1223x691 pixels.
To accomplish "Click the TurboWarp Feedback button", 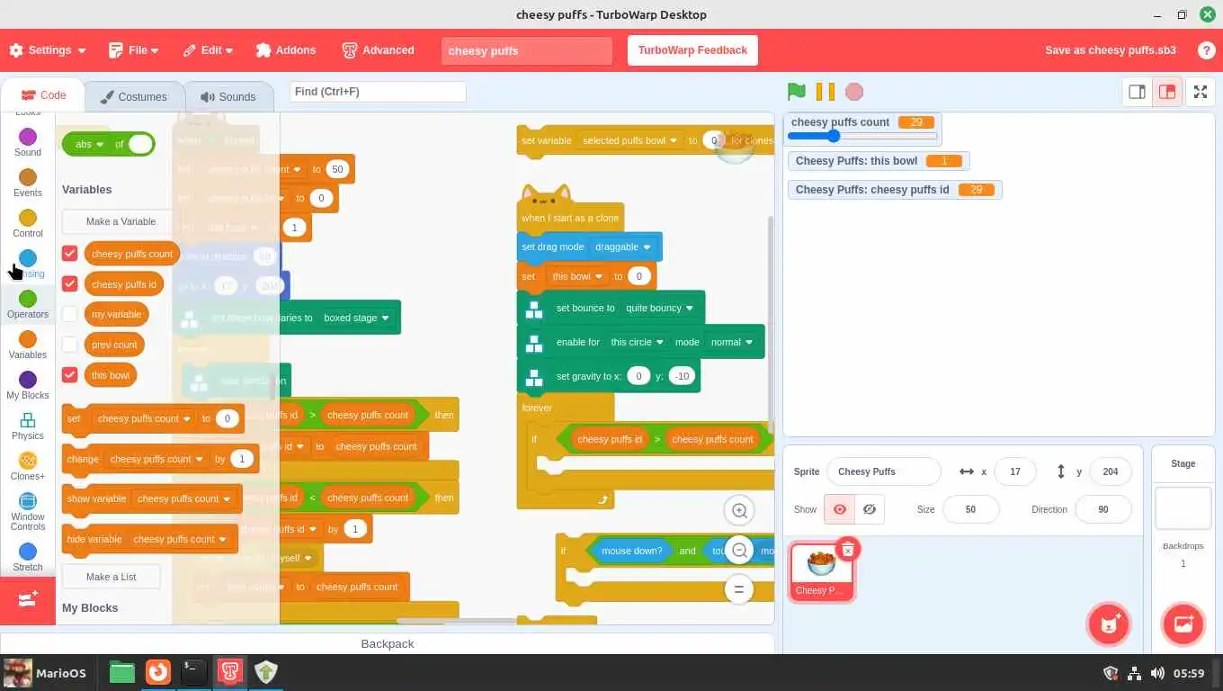I will click(692, 50).
